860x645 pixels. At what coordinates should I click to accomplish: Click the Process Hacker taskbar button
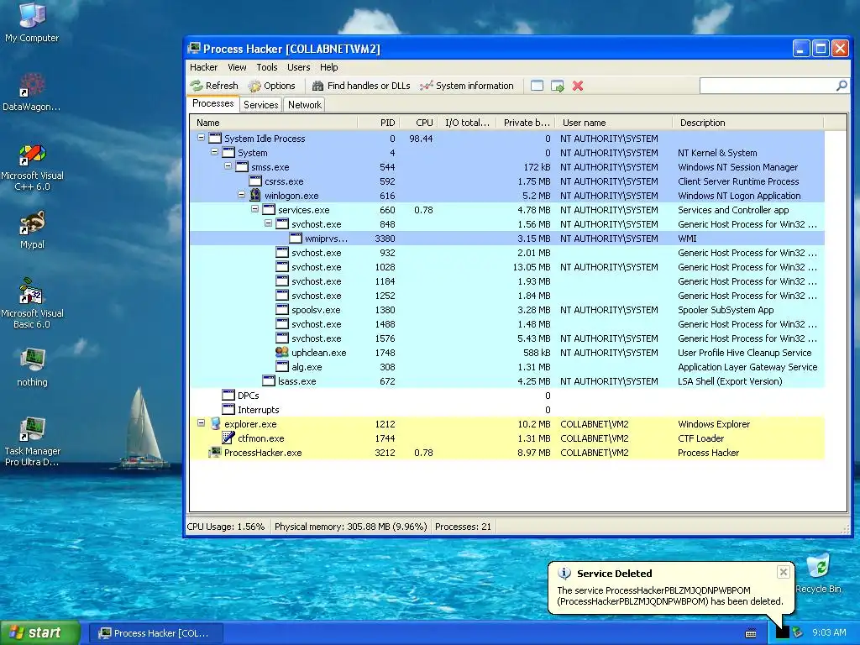pos(155,633)
